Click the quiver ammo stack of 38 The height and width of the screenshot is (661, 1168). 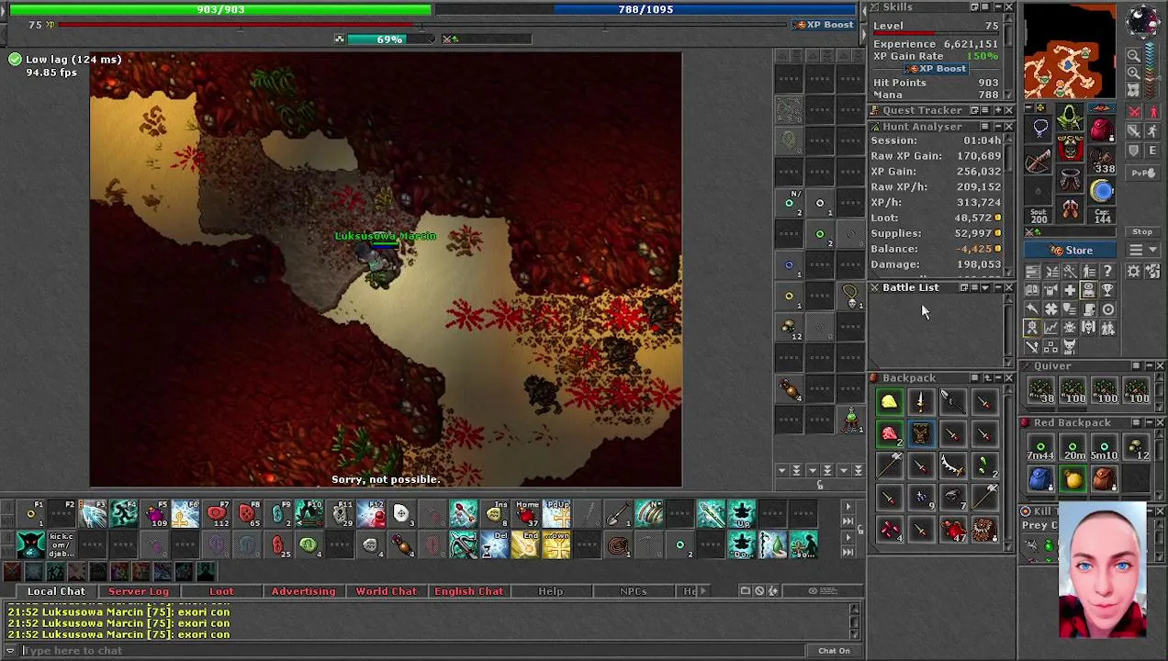click(1040, 390)
